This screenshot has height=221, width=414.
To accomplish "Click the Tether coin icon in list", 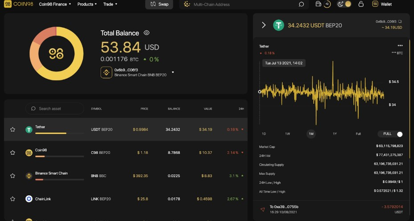I will click(x=29, y=130).
